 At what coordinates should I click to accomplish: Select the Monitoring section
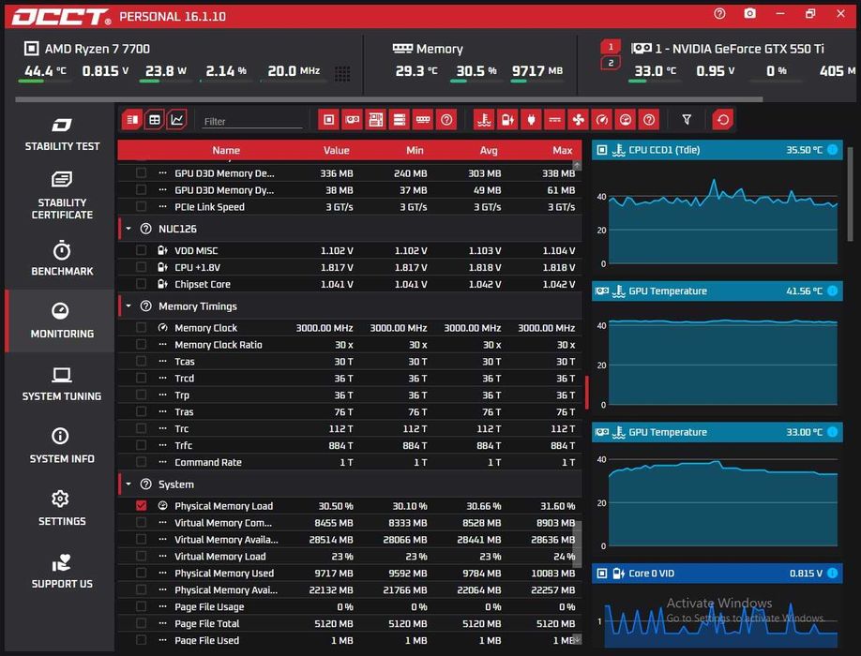pyautogui.click(x=62, y=321)
